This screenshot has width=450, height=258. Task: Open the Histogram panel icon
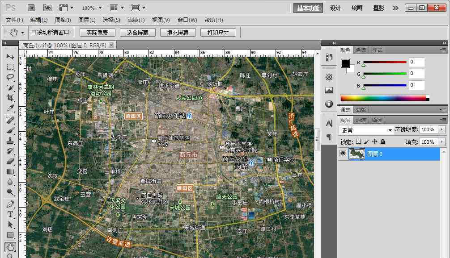tap(329, 90)
